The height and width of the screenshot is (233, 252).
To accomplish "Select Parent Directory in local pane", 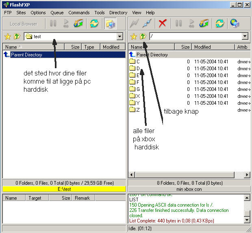I will (64, 55).
